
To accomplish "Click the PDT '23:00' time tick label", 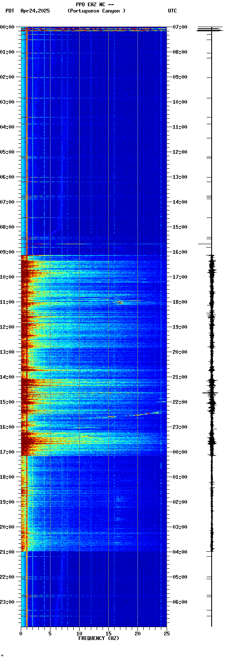I will coord(7,602).
